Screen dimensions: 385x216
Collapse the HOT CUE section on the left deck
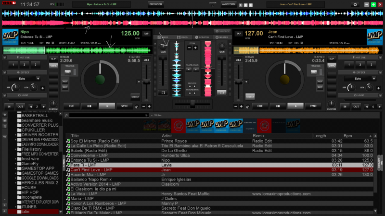(x=5, y=58)
